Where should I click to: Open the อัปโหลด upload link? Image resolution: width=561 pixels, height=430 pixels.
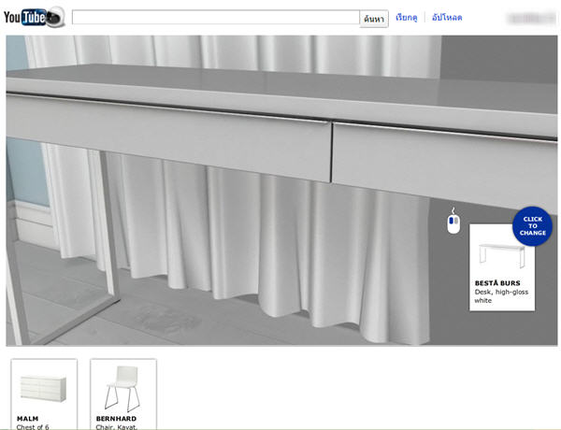click(447, 17)
